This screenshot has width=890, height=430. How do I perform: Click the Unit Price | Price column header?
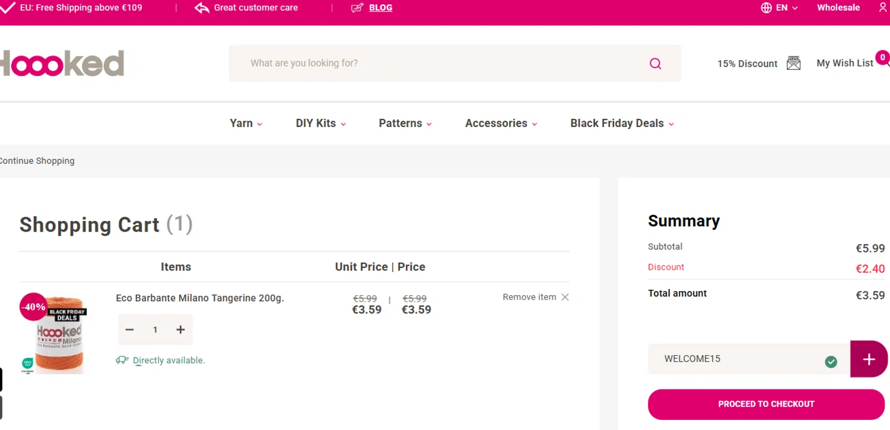click(x=380, y=267)
